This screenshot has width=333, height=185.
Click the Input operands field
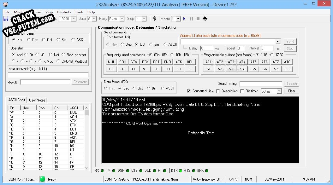tap(48, 74)
